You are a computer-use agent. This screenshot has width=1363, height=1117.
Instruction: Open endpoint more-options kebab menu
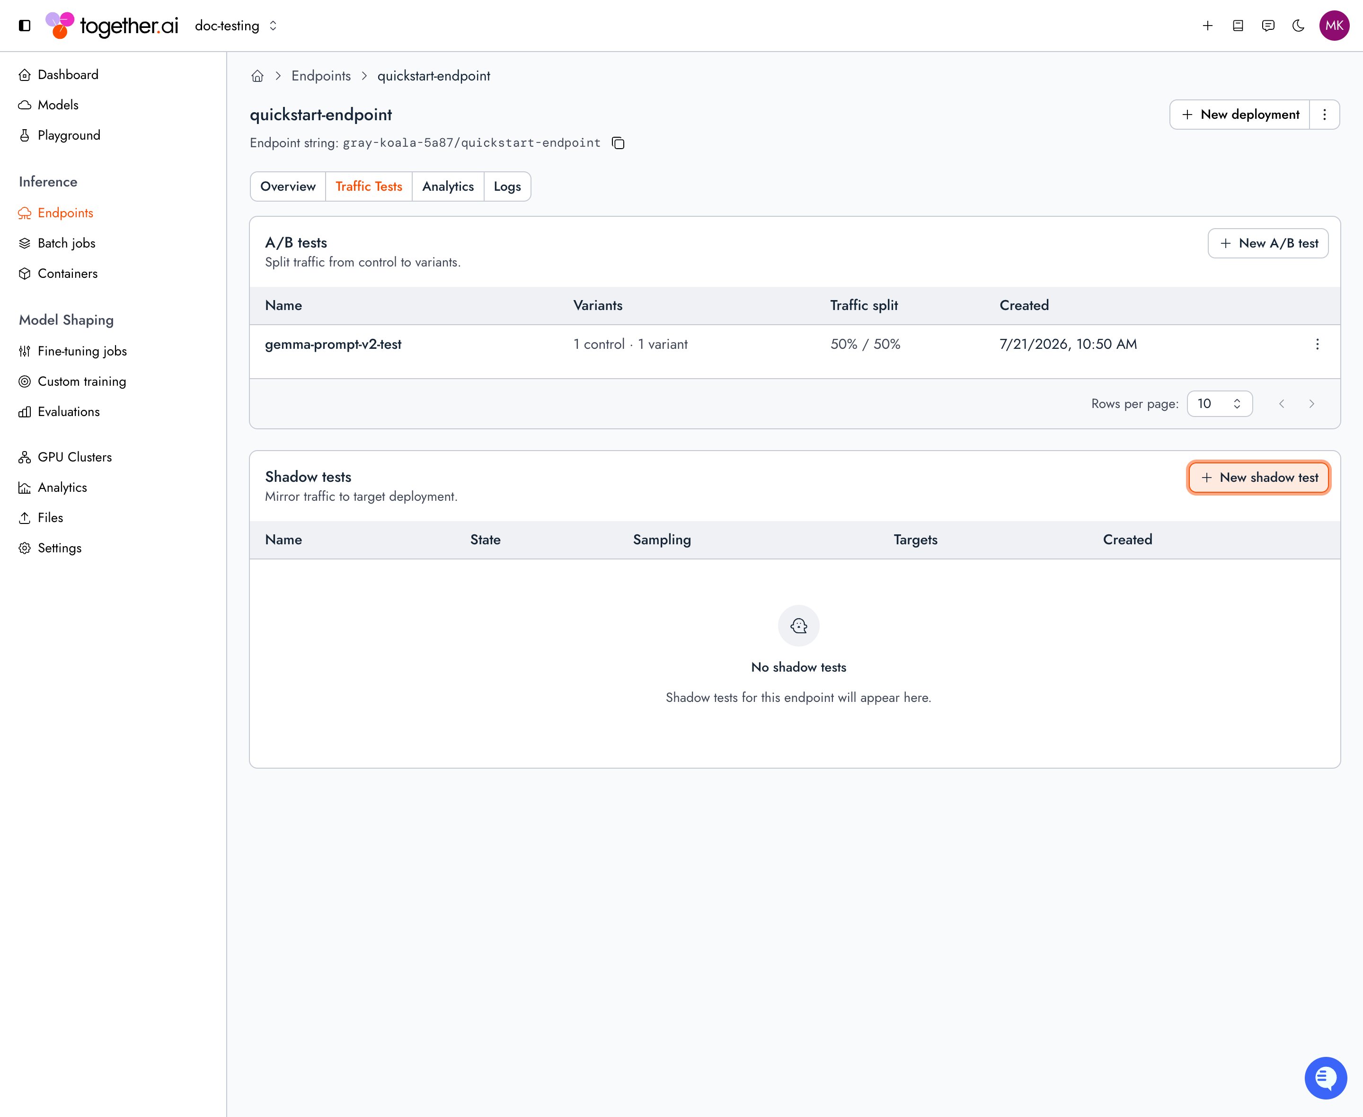pyautogui.click(x=1324, y=115)
